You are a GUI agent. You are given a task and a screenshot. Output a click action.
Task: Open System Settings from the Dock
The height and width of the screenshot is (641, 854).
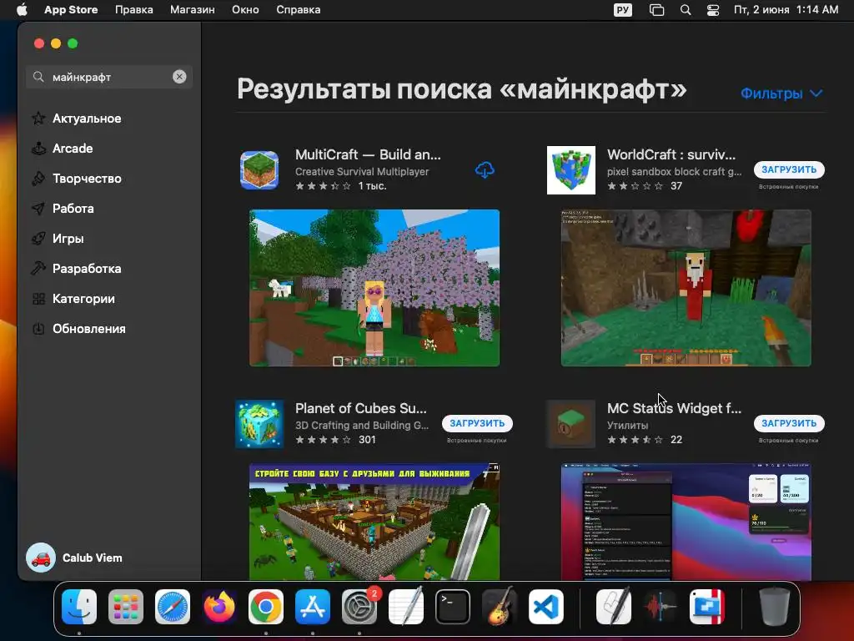coord(359,607)
